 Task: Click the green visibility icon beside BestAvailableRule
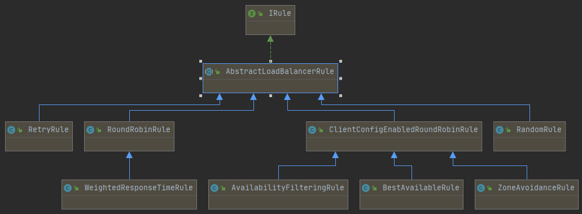pos(374,189)
